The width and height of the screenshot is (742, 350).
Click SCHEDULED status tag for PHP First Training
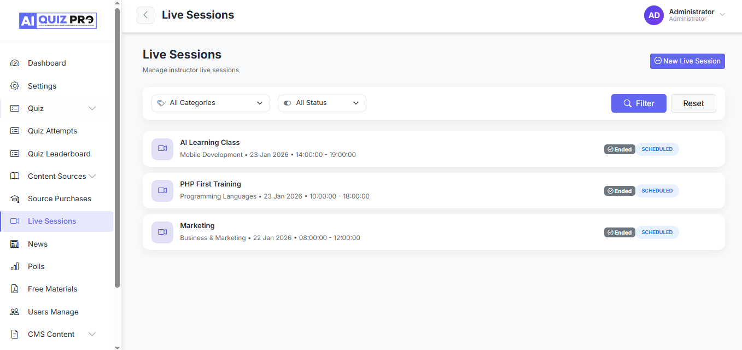tap(657, 191)
